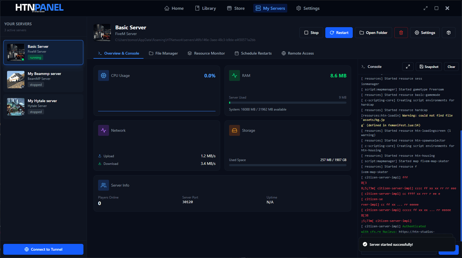This screenshot has height=258, width=462.
Task: Click the Server Info users icon
Action: point(104,185)
